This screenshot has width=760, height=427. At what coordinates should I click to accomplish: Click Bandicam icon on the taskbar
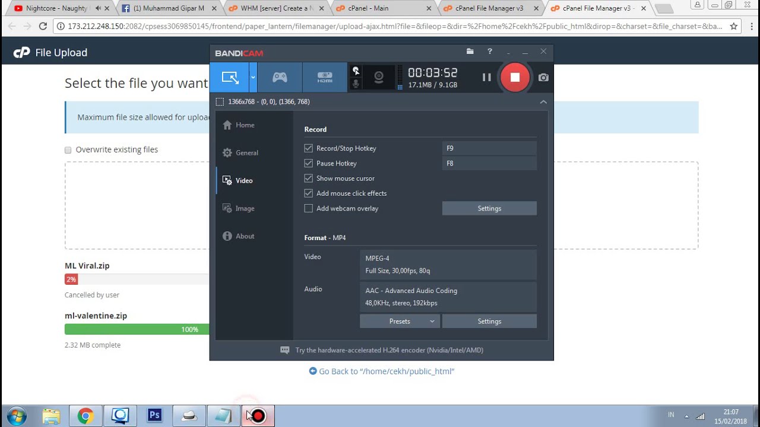(x=258, y=416)
